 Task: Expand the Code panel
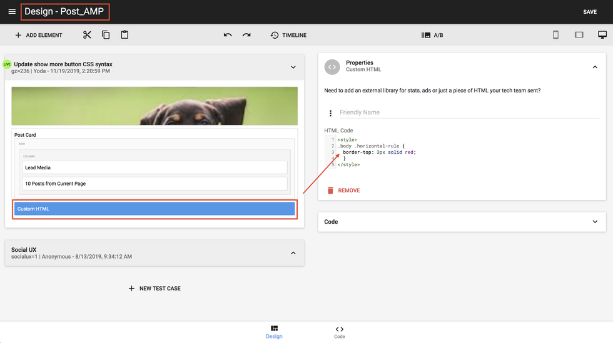594,222
